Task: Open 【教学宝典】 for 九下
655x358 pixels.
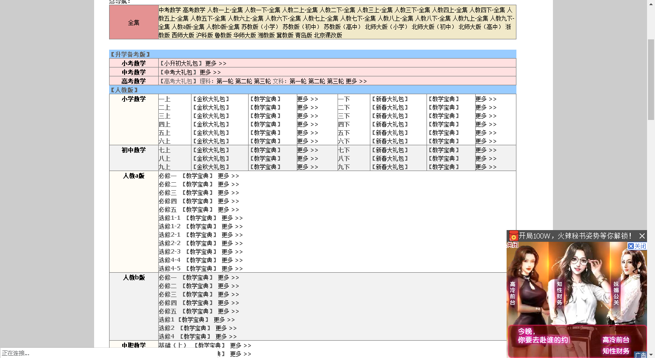Action: (444, 167)
